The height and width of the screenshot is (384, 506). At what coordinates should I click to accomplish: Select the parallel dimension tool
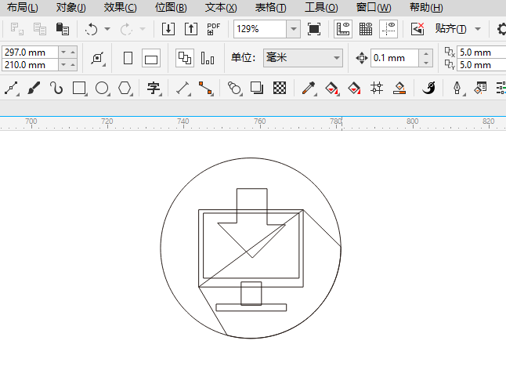tap(183, 88)
